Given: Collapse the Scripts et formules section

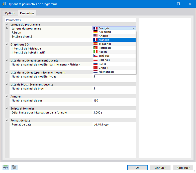Looking at the screenshot, I should 7,108.
